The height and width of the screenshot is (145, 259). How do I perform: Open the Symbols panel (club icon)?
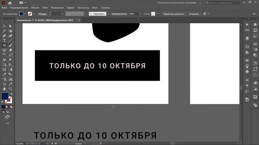pos(247,72)
